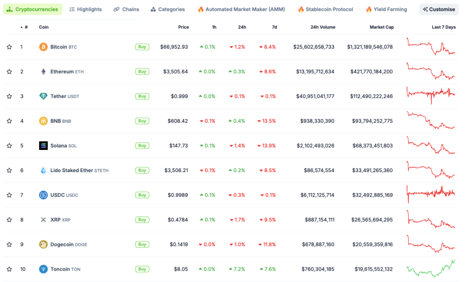Select Automated Market Maker (AMM) tab

[242, 9]
